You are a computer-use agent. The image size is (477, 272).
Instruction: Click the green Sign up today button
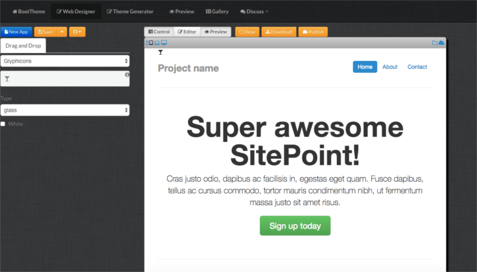pos(295,226)
